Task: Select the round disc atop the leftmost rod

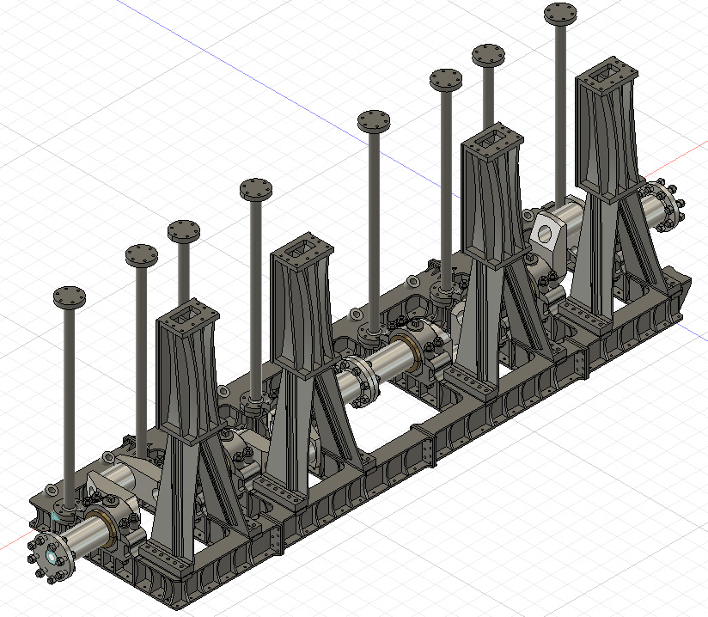Action: [70, 297]
